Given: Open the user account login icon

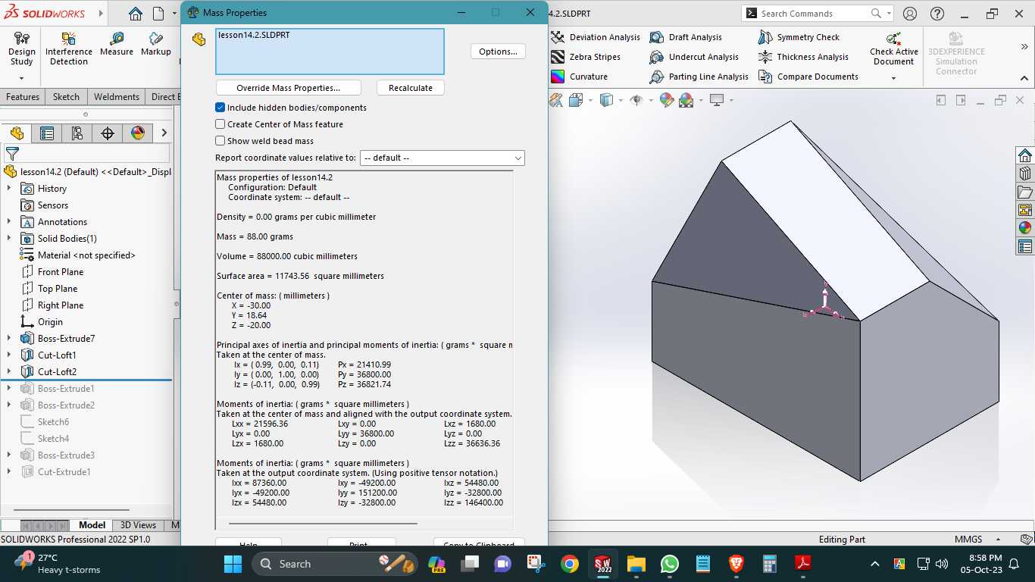Looking at the screenshot, I should pyautogui.click(x=910, y=14).
